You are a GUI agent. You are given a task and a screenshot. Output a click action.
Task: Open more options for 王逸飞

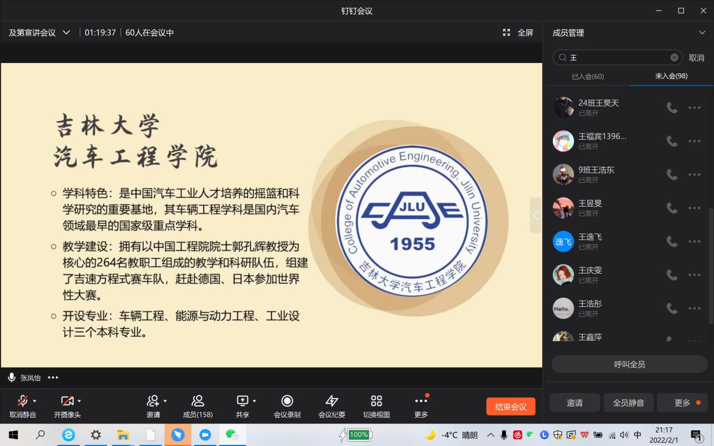click(x=694, y=242)
